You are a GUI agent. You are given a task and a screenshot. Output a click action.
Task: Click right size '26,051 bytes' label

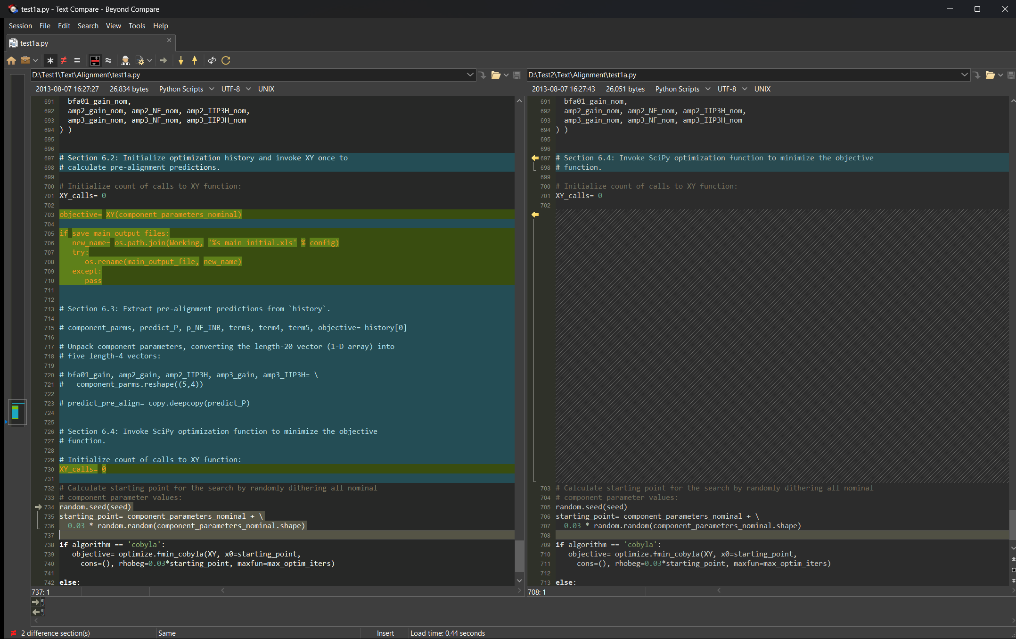[625, 89]
